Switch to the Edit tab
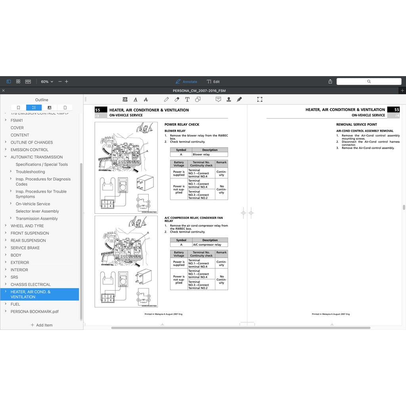Screen dimensions: 406x406 213,82
